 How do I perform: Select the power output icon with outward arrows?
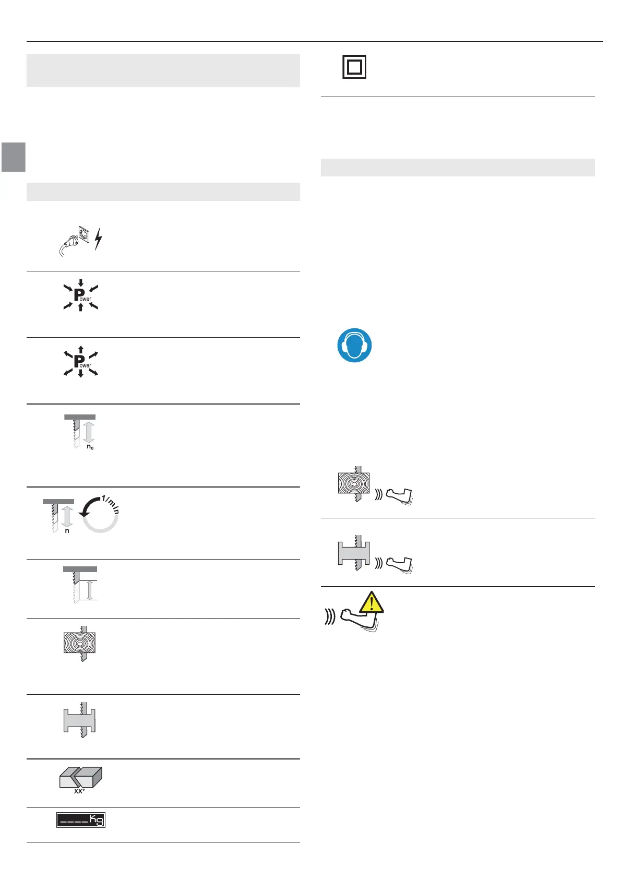[x=81, y=362]
